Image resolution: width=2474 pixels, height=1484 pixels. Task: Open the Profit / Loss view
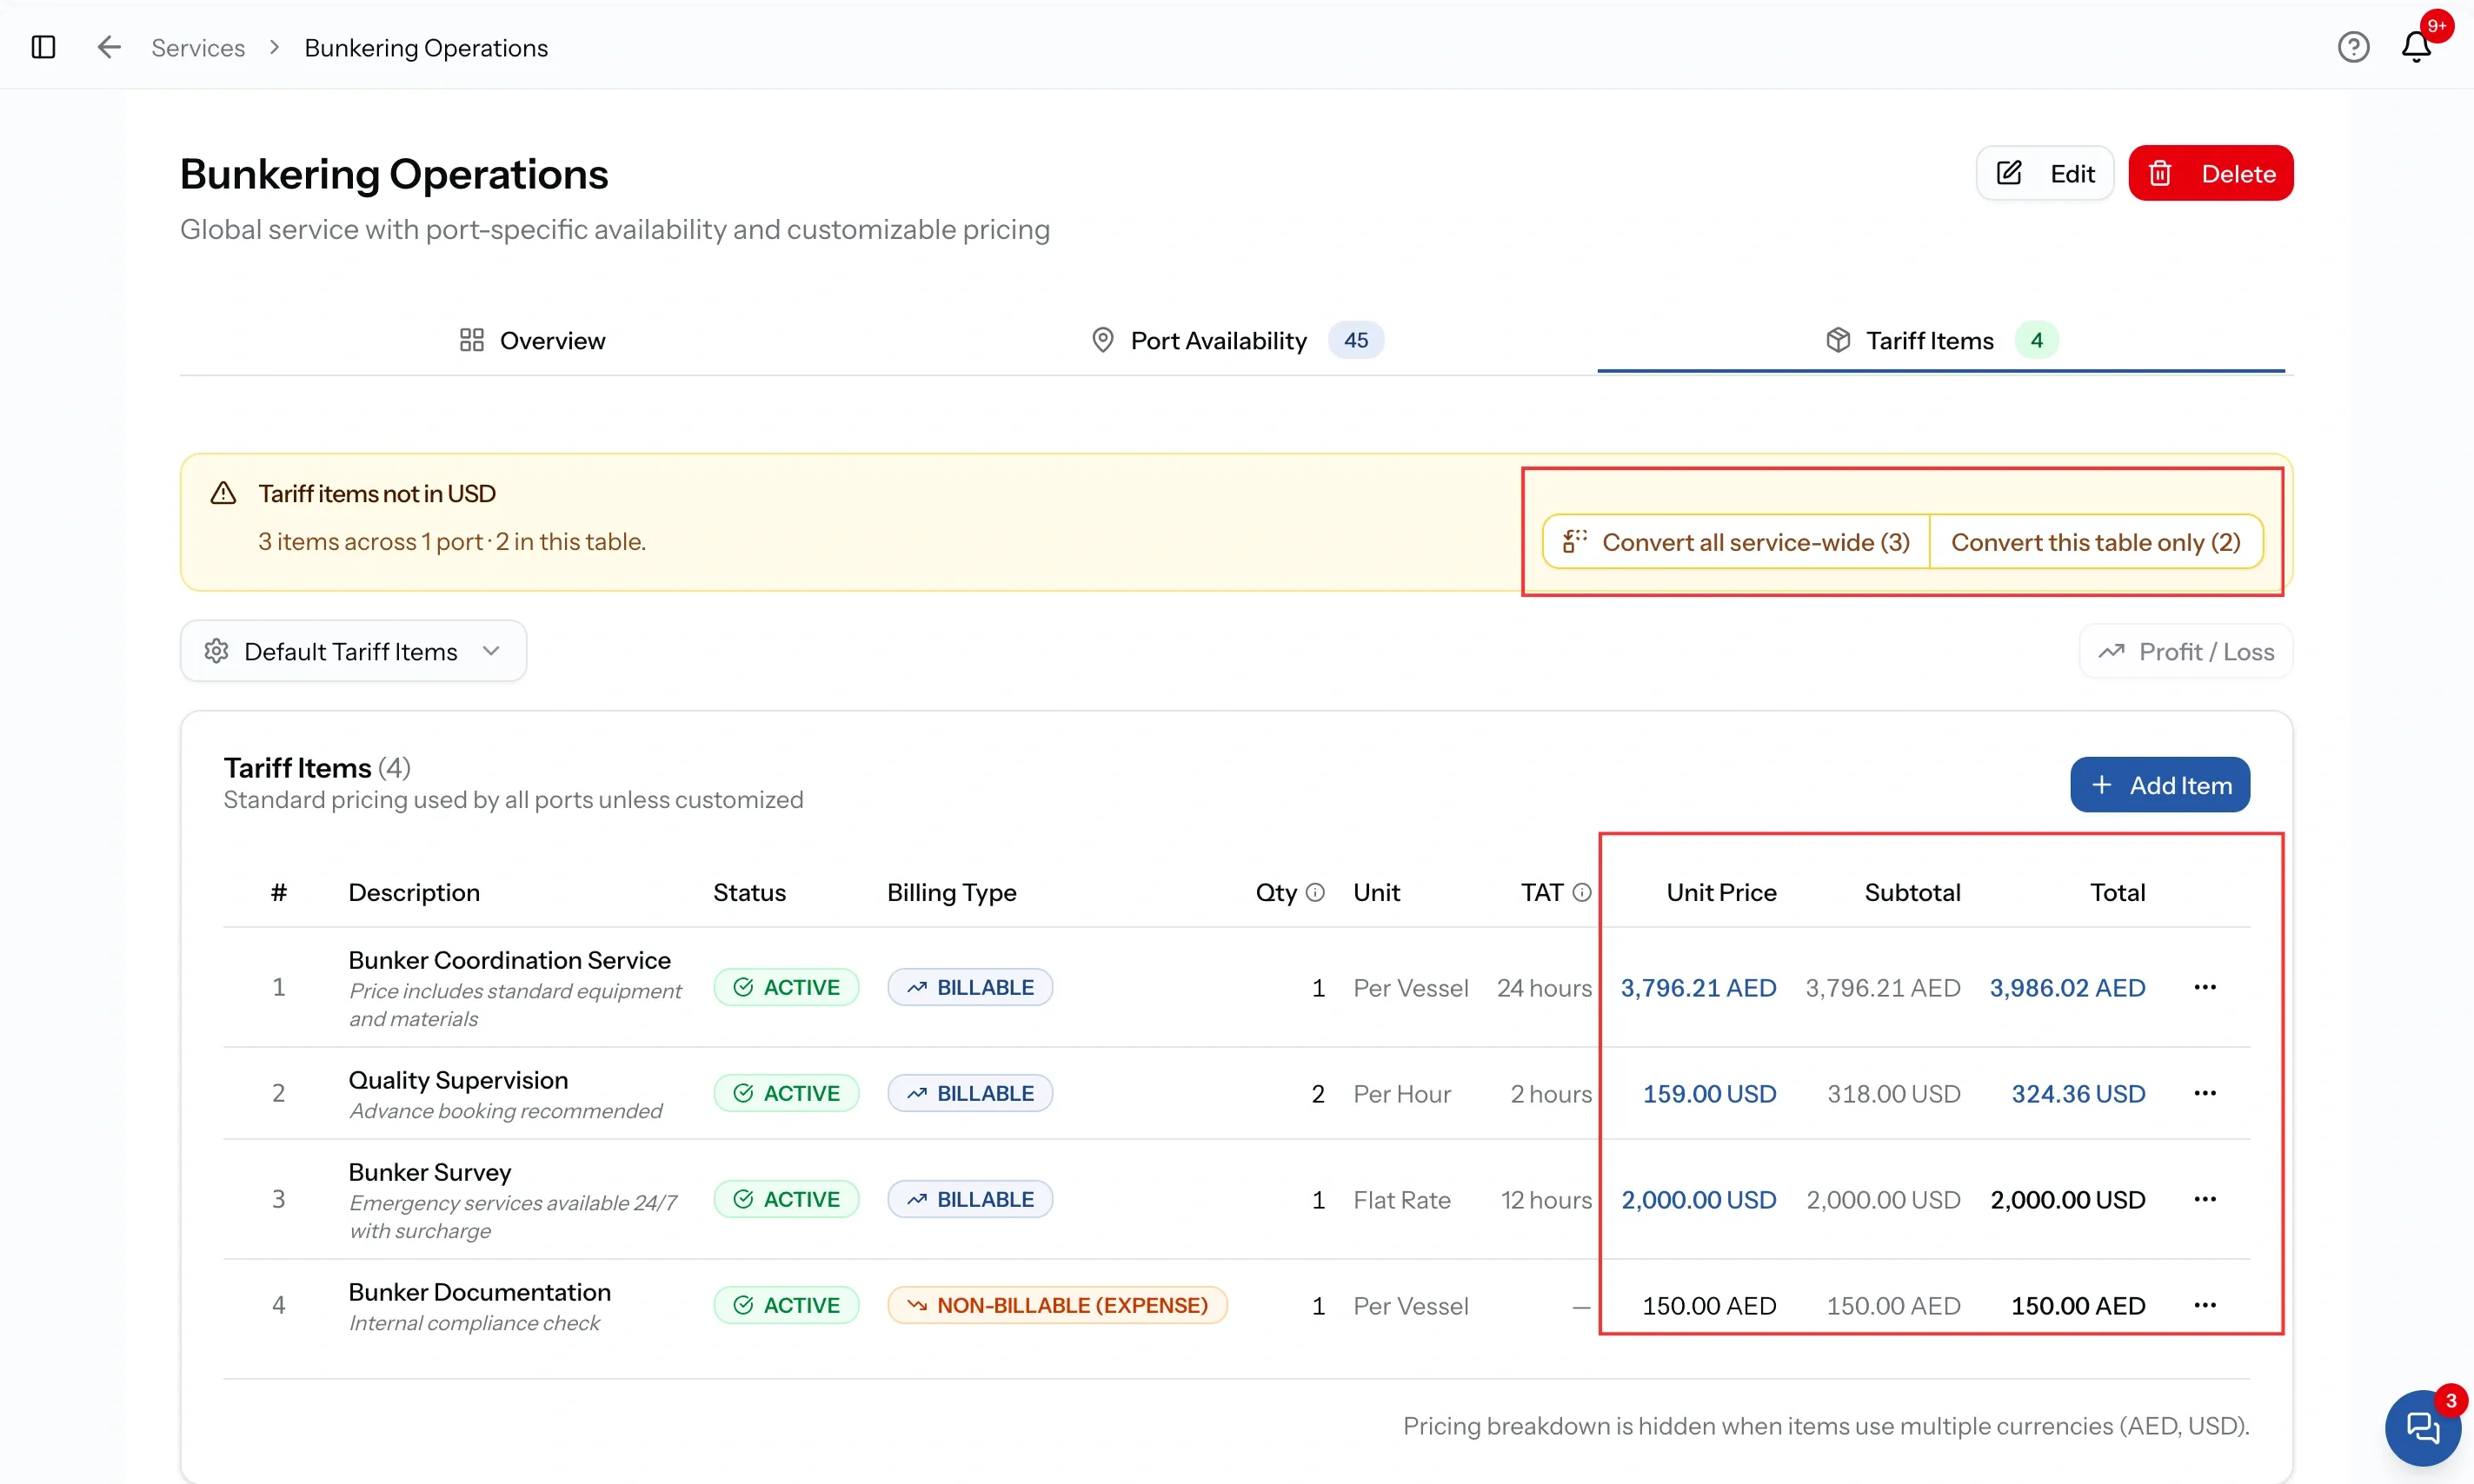coord(2185,651)
